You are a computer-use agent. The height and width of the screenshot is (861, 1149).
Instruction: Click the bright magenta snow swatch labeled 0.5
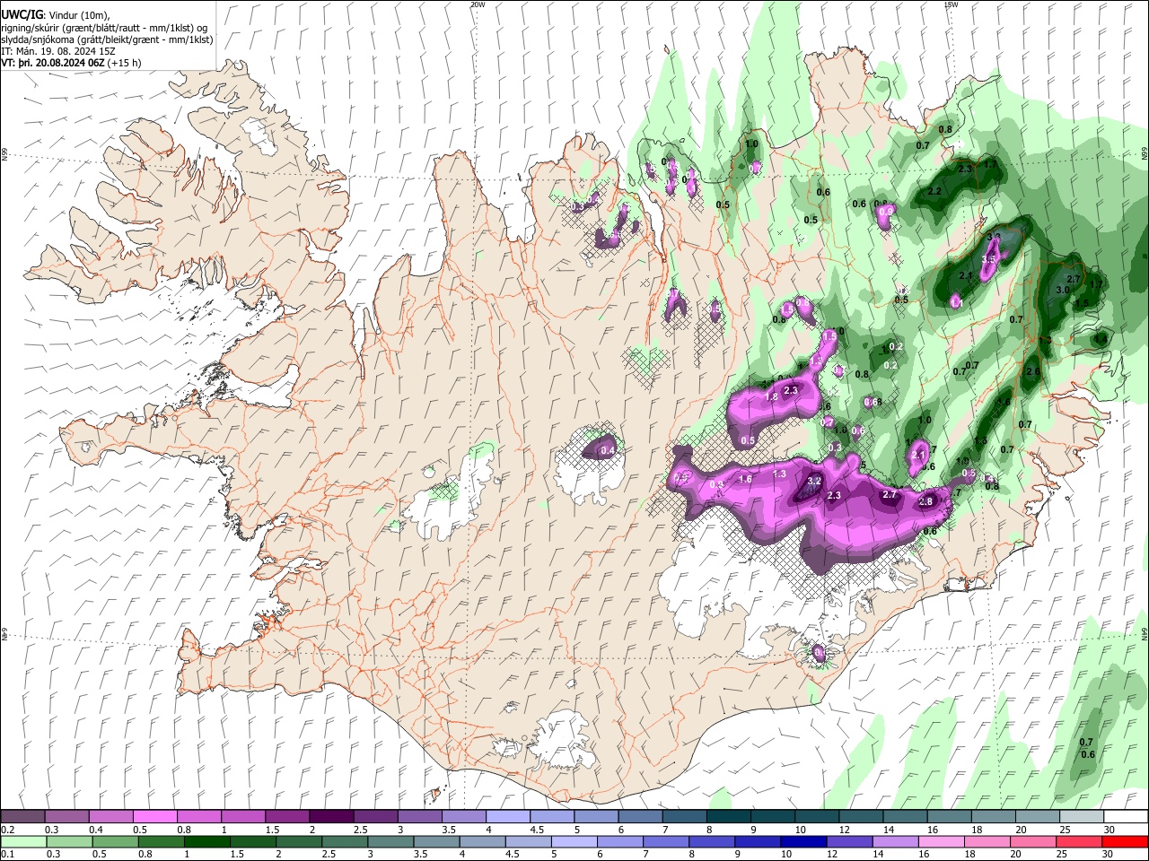click(x=154, y=817)
